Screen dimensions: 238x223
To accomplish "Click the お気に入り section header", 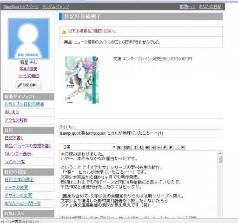I will [28, 213].
